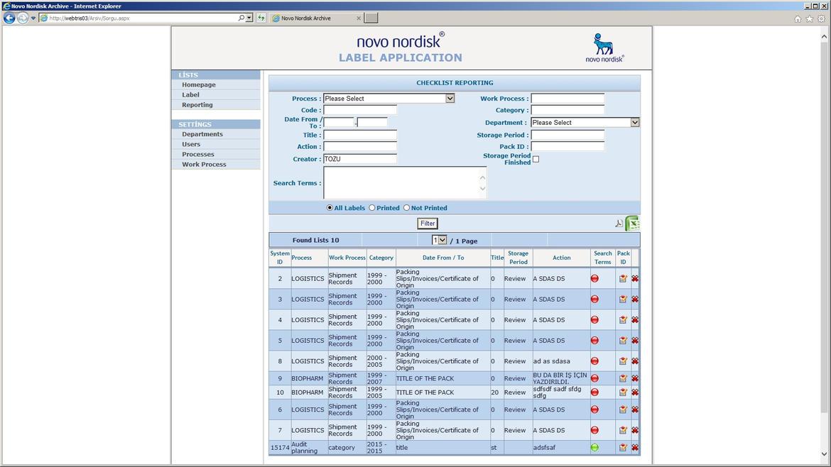This screenshot has width=831, height=467.
Task: Open the browser Home page icon
Action: tap(798, 18)
